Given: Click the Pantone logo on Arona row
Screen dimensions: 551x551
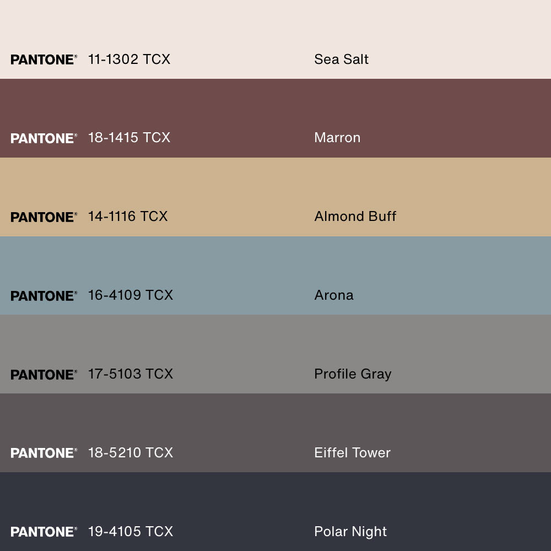Looking at the screenshot, I should tap(44, 296).
